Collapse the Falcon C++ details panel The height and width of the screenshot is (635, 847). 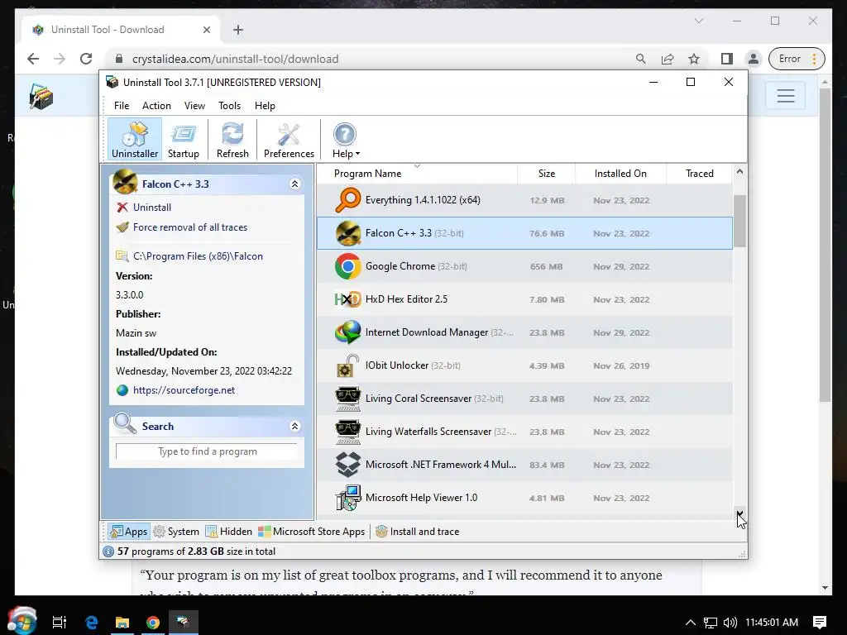[295, 184]
